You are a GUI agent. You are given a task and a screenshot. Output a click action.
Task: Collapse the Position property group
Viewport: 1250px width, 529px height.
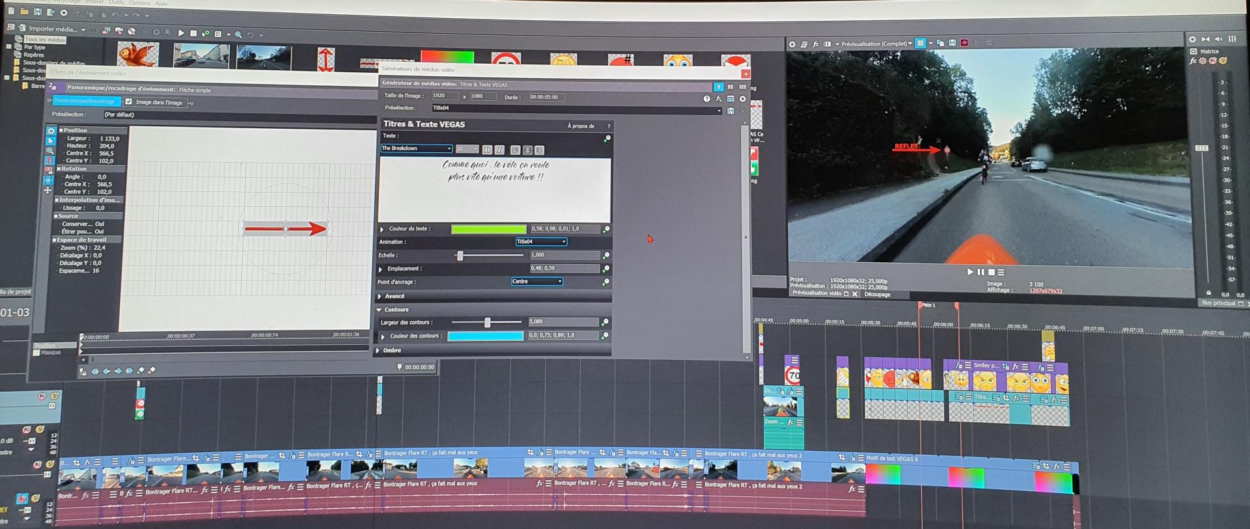[61, 130]
